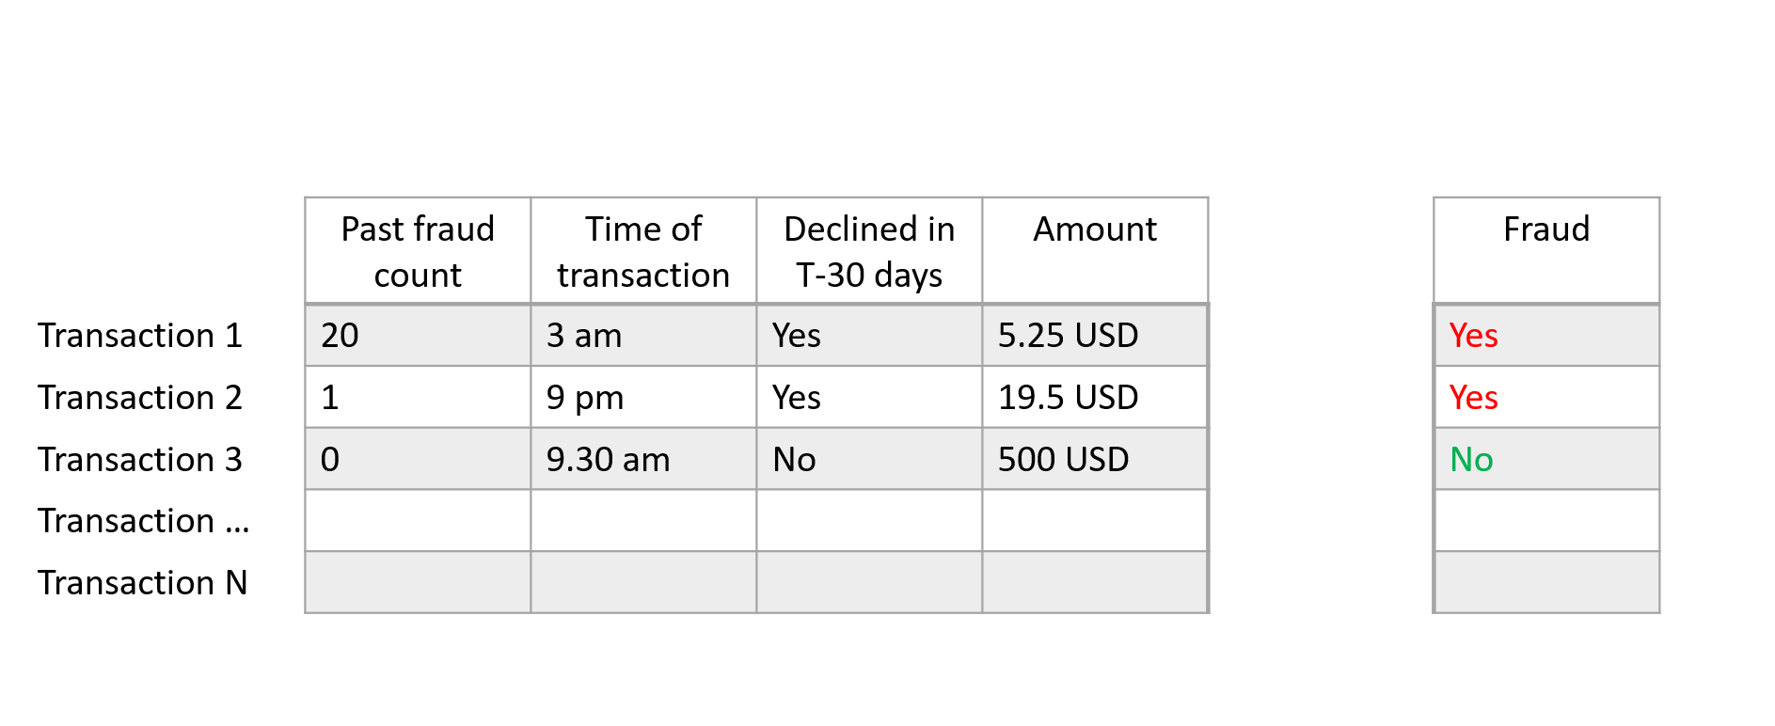The image size is (1775, 726).
Task: Click the '9.30 am' time cell
Action: (643, 460)
